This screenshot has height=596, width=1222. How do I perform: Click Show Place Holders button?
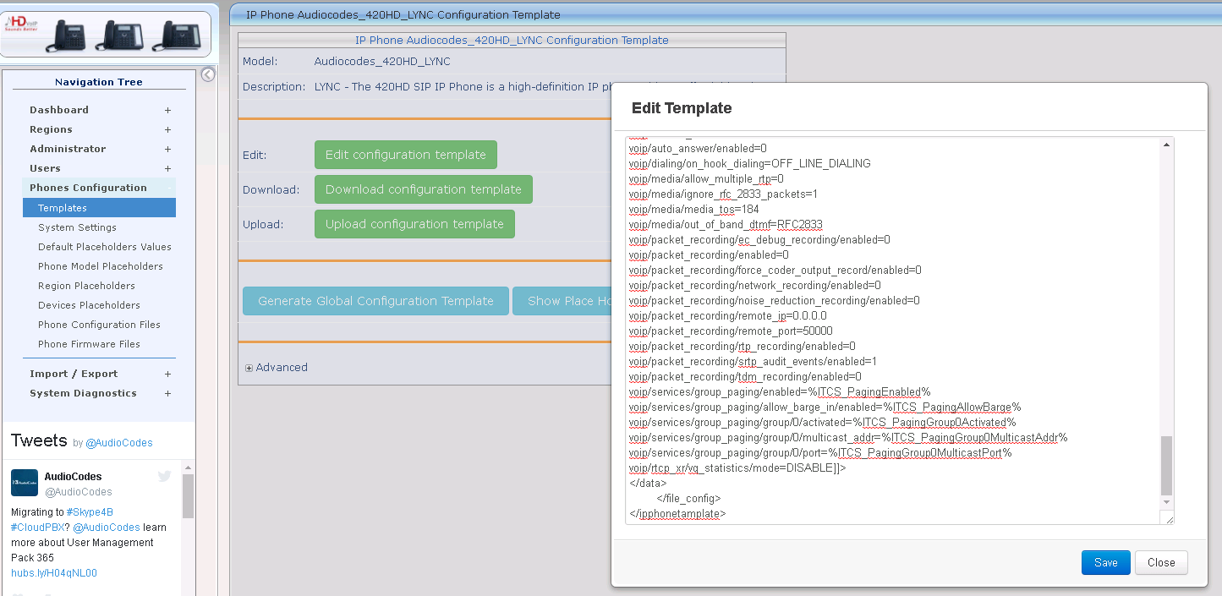point(562,301)
